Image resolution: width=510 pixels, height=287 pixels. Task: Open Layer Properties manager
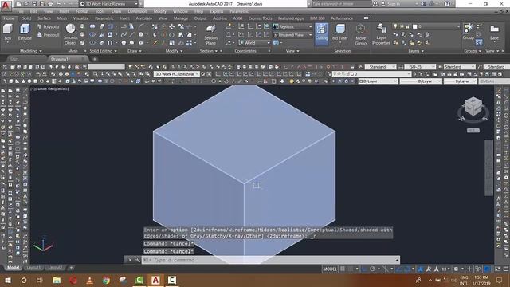pos(381,34)
